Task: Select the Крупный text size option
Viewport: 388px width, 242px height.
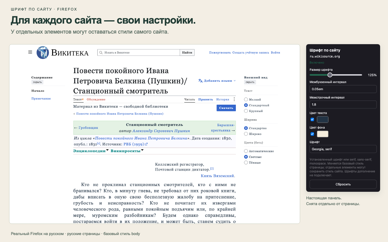Action: click(x=246, y=111)
